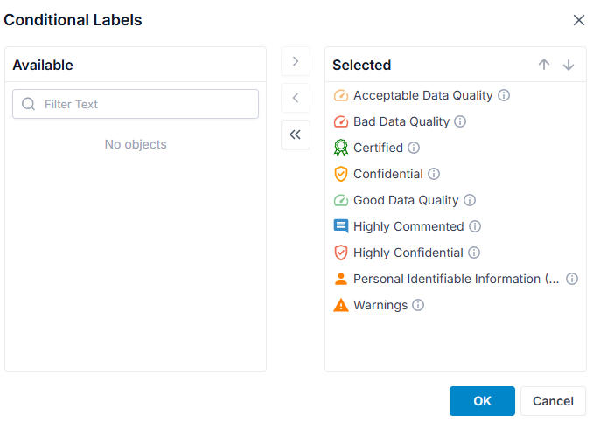Viewport: 593px width, 422px height.
Task: Add label using the right chevron button
Action: click(x=296, y=61)
